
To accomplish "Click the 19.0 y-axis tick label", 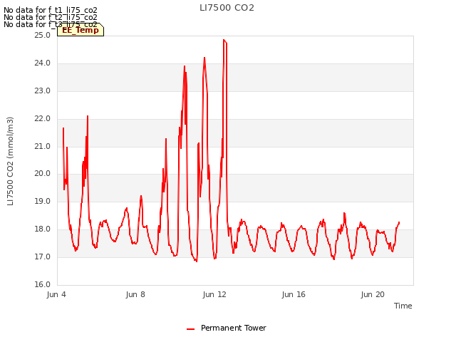I will click(43, 201).
